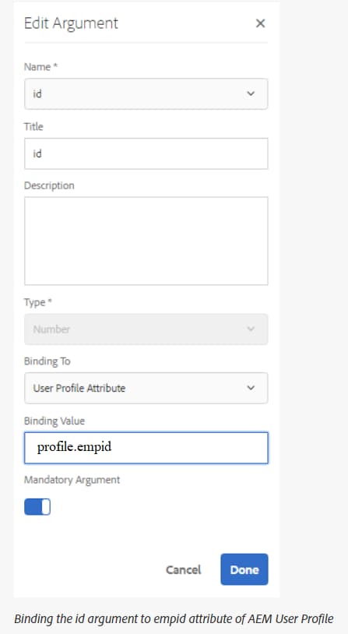
Task: Open the Name dropdown showing id
Action: point(146,93)
